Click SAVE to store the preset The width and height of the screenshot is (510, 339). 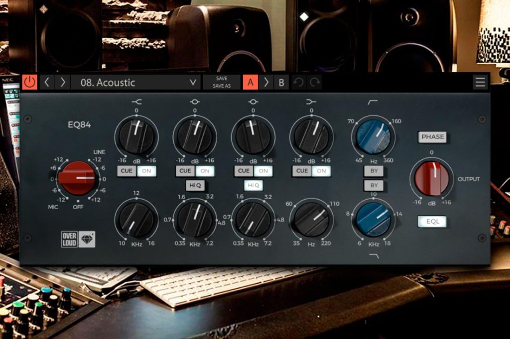(x=222, y=78)
